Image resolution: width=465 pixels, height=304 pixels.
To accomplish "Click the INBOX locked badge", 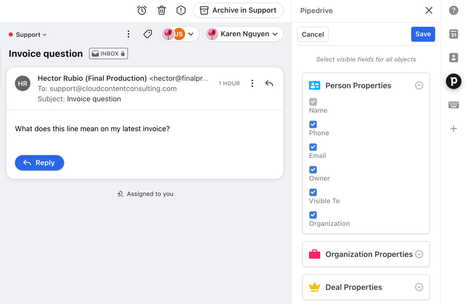I will [108, 53].
